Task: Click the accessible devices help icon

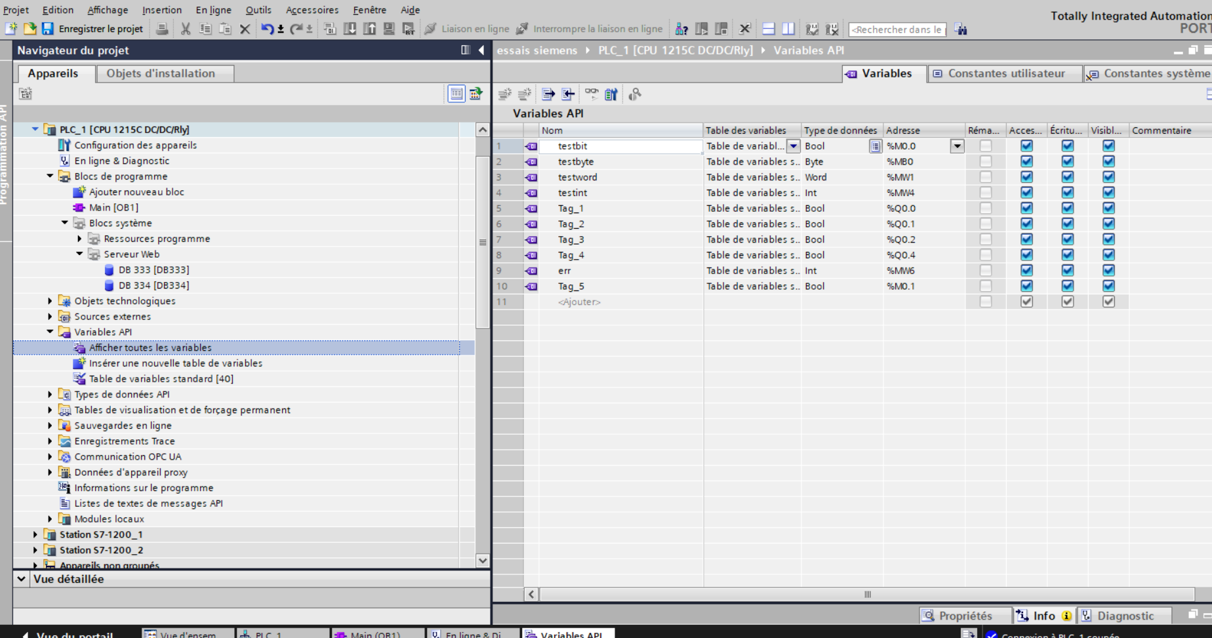Action: (x=681, y=29)
